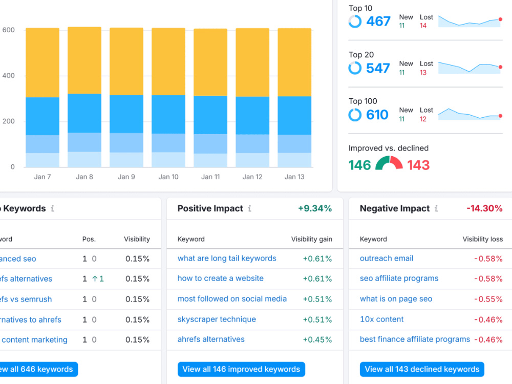The width and height of the screenshot is (512, 384).
Task: Click the green up arrow in ahrefs alternatives row
Action: click(x=95, y=279)
